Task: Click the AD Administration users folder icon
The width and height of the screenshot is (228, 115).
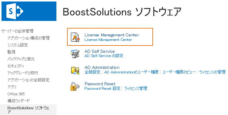Action: click(x=75, y=70)
